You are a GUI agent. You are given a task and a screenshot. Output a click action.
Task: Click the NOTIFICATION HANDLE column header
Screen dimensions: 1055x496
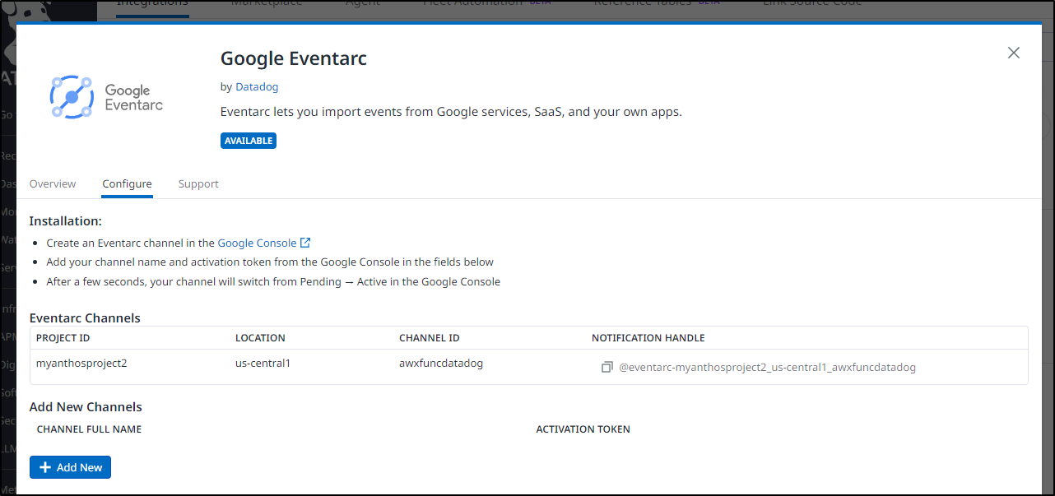pos(648,338)
